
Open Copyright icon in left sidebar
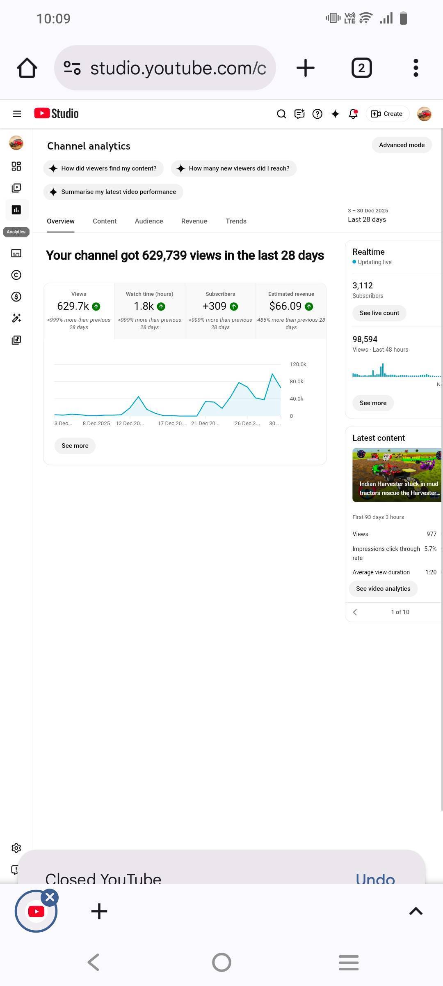16,275
